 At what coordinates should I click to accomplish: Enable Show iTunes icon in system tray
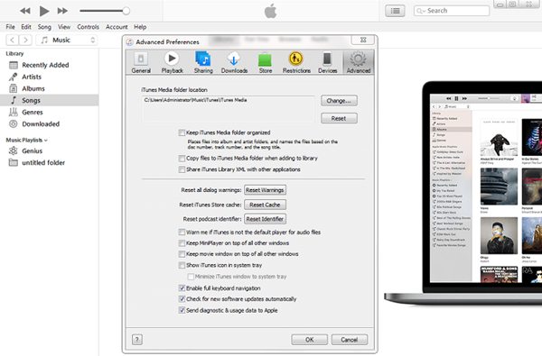(182, 265)
